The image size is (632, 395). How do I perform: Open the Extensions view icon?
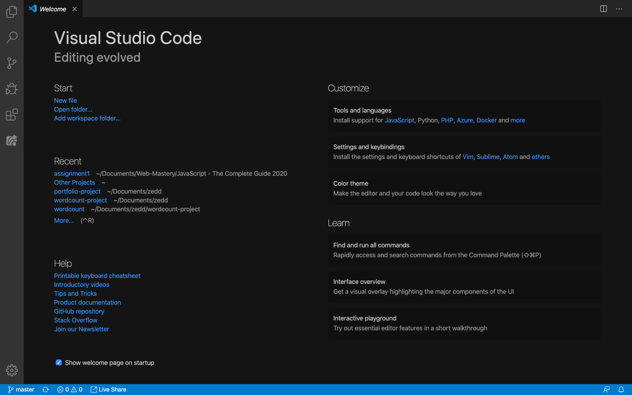pyautogui.click(x=12, y=115)
